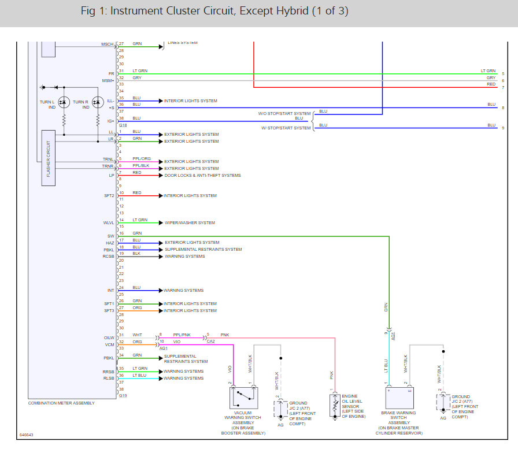Click the RCSB pin label
Viewport: 518px width, 449px height.
click(x=108, y=257)
